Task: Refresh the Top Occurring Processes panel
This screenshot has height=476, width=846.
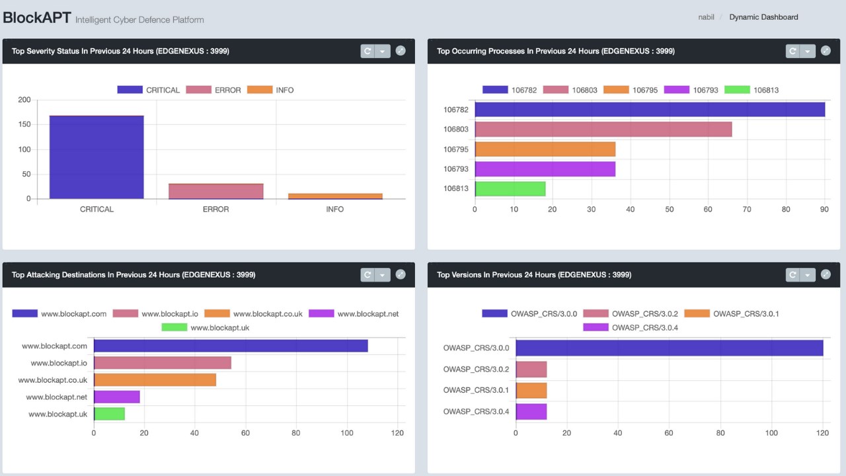Action: [793, 51]
